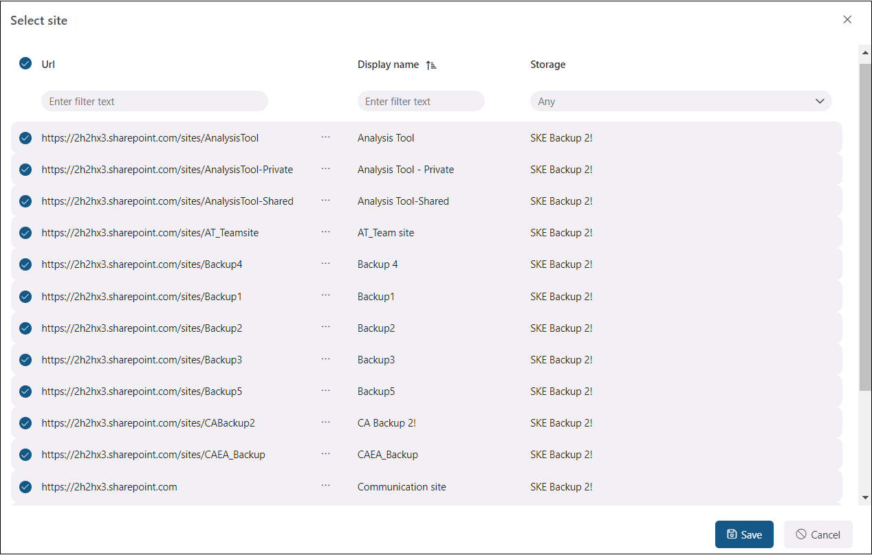This screenshot has height=555, width=872.
Task: Close the Select site dialog
Action: point(847,20)
